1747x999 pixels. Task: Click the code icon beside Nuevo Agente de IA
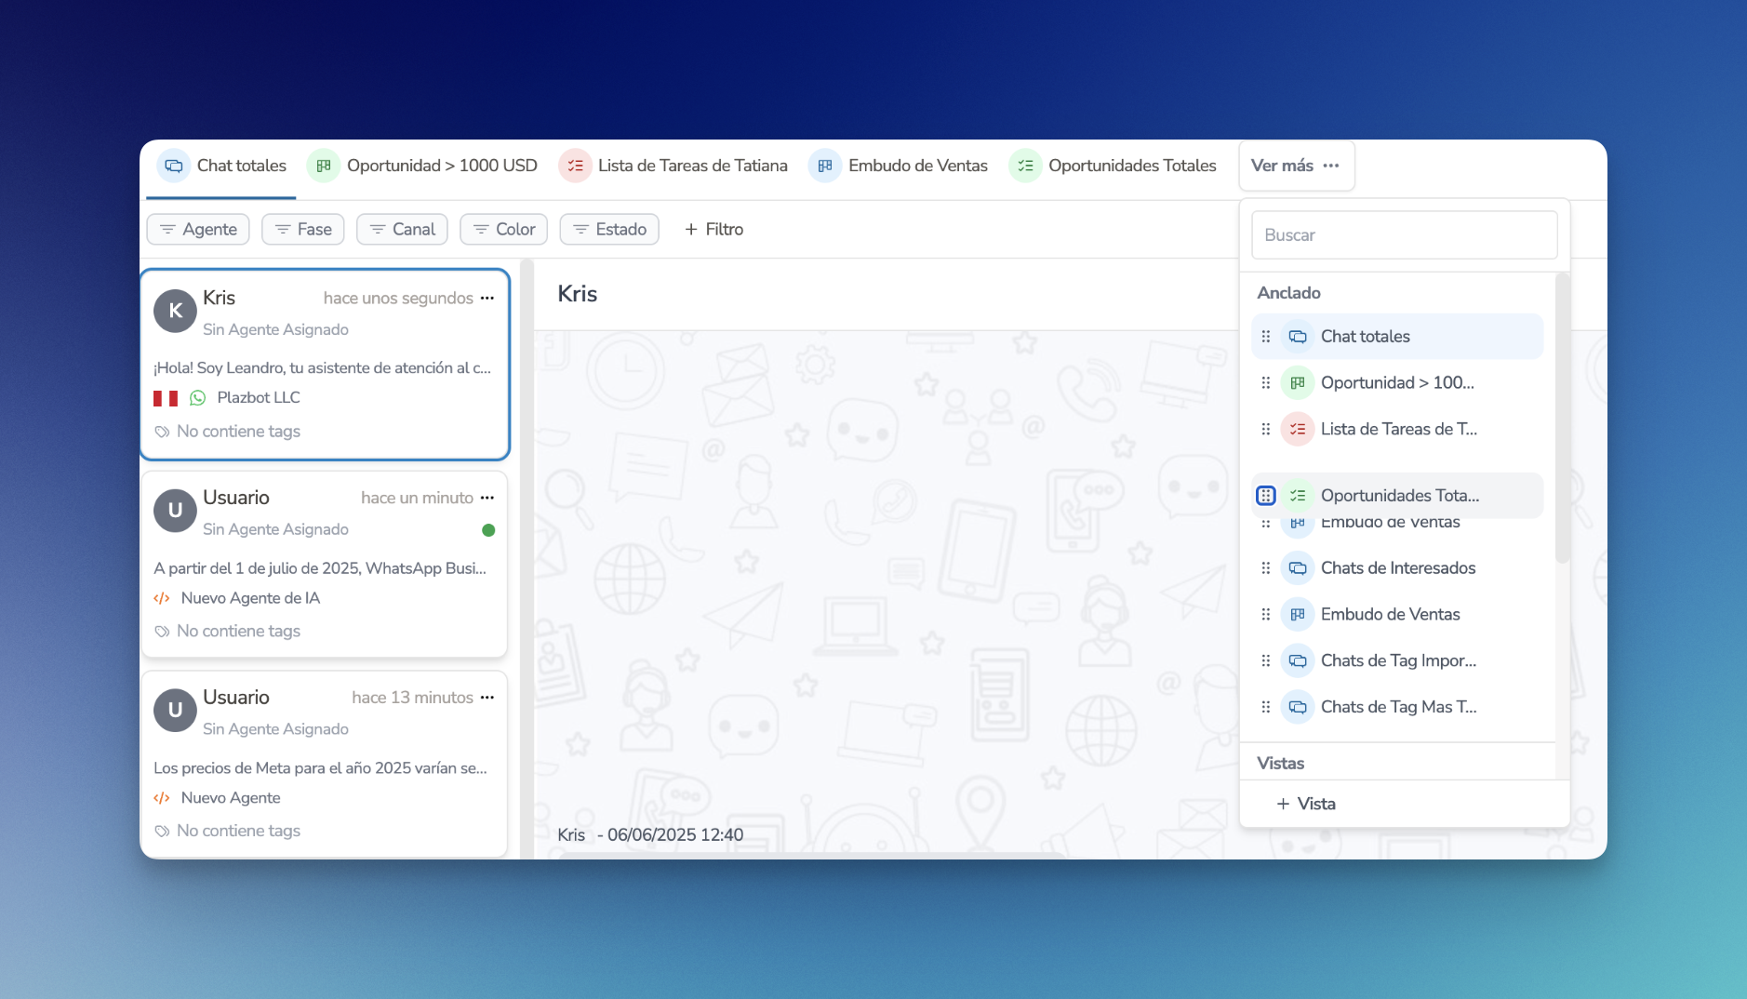(162, 598)
